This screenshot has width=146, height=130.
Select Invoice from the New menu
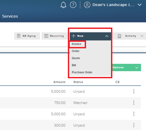tap(76, 44)
